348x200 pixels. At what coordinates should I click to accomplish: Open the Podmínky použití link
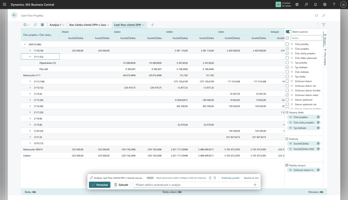pyautogui.click(x=230, y=178)
